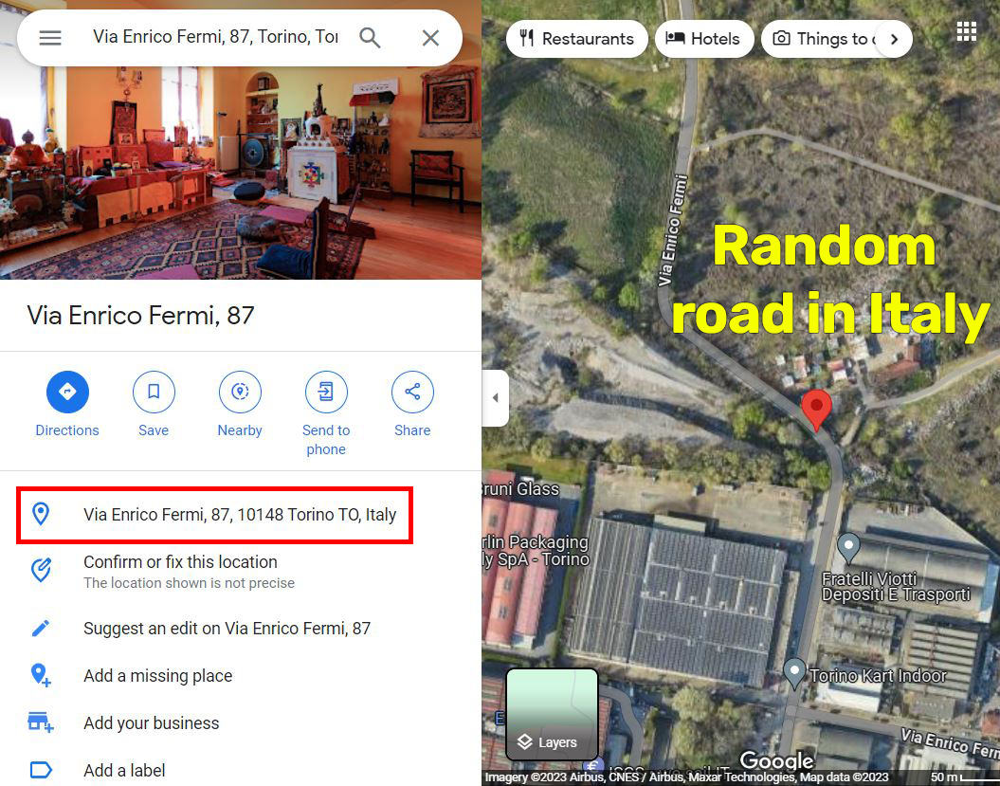The width and height of the screenshot is (1000, 786).
Task: Filter map by Restaurants chip
Action: pyautogui.click(x=576, y=39)
